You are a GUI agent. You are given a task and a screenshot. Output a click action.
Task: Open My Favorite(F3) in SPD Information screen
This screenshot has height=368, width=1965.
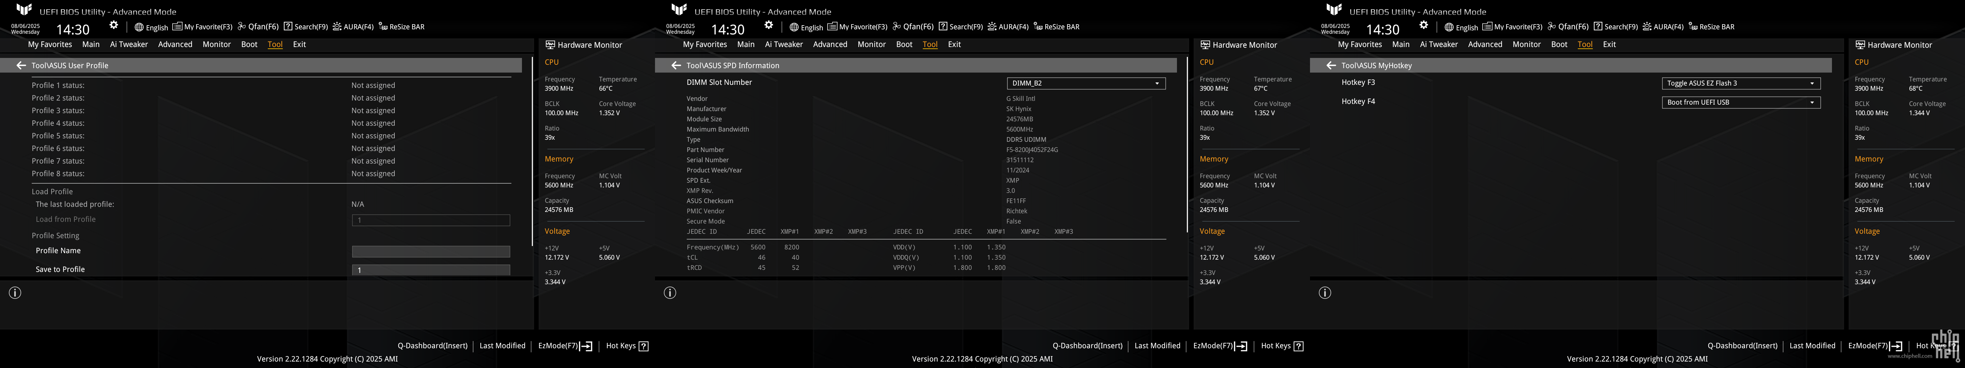[857, 27]
